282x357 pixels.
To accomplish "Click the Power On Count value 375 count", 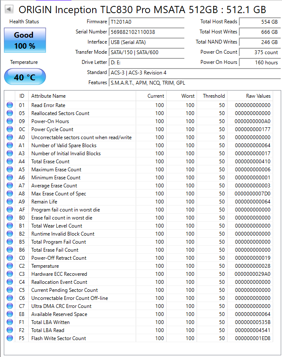I will (260, 52).
